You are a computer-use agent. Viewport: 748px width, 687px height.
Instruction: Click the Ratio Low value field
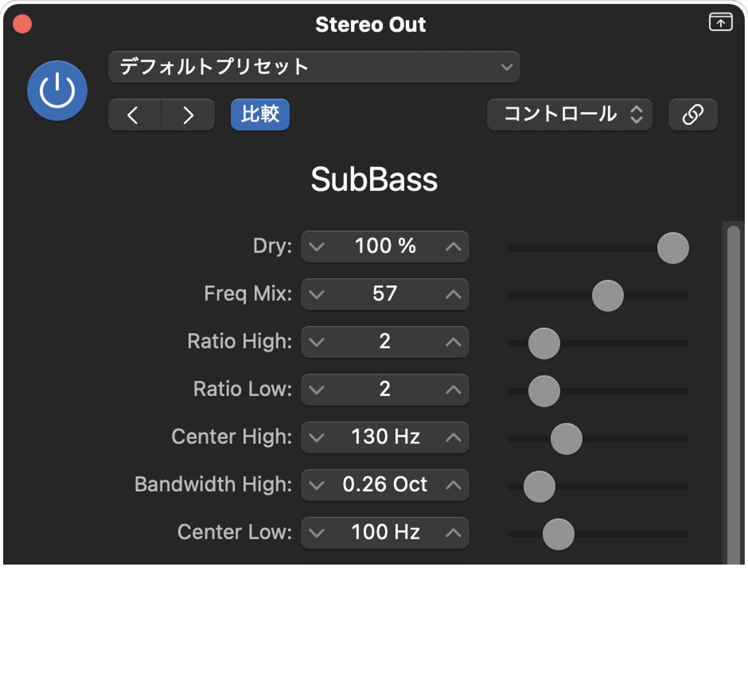(x=385, y=390)
